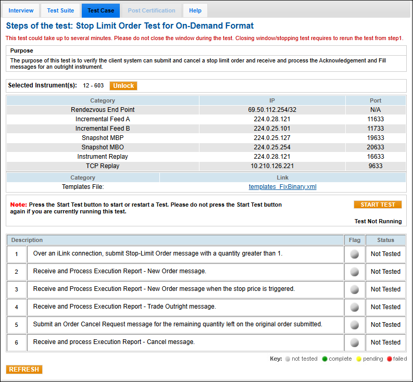The width and height of the screenshot is (413, 382).
Task: Click the Refresh button
Action: [24, 370]
